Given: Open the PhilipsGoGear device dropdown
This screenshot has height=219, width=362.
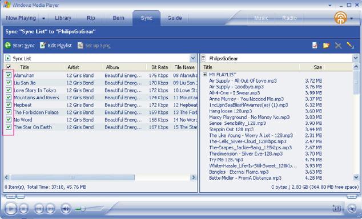Looking at the screenshot, I should (356, 58).
